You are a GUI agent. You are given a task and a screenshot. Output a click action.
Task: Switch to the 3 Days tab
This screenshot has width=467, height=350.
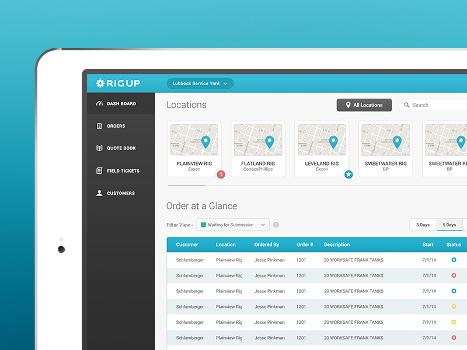click(423, 225)
